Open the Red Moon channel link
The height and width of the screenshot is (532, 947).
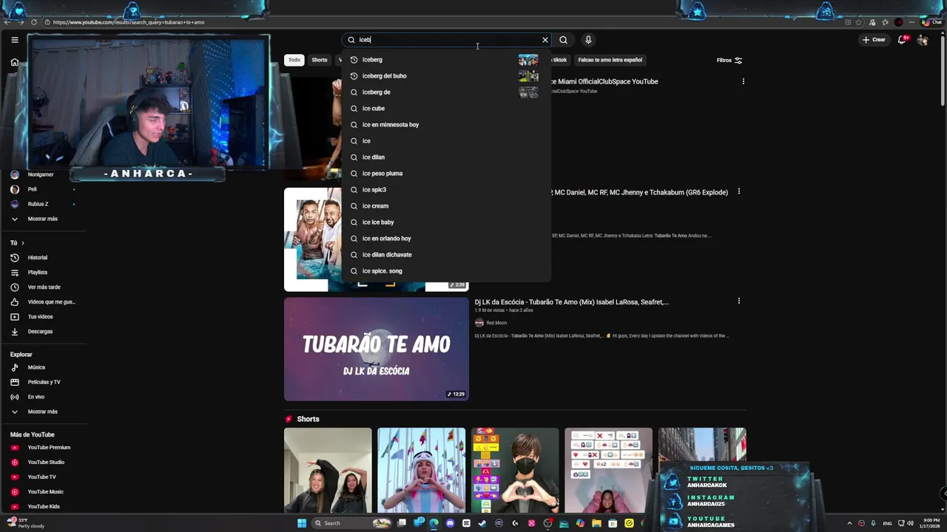tap(496, 323)
